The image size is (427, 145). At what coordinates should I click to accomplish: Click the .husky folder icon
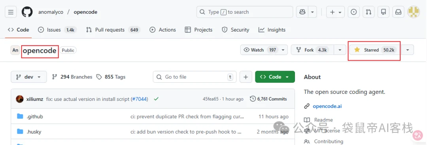pyautogui.click(x=20, y=132)
